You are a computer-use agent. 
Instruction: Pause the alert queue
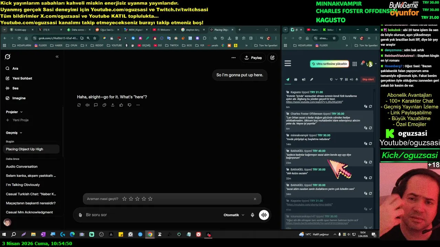coord(346,80)
